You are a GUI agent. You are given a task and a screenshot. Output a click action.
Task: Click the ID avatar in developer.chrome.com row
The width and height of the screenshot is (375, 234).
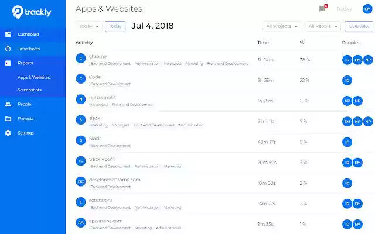(x=347, y=183)
